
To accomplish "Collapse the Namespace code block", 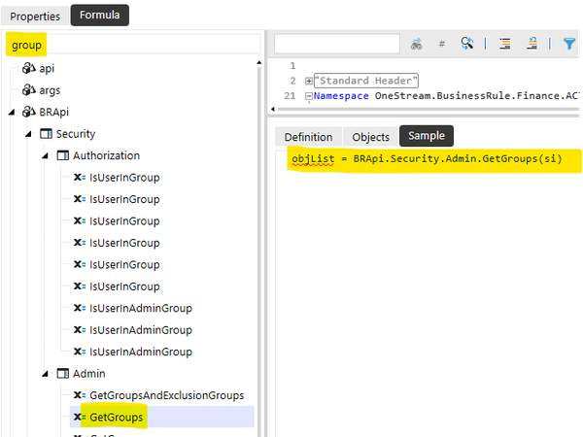I will point(308,96).
